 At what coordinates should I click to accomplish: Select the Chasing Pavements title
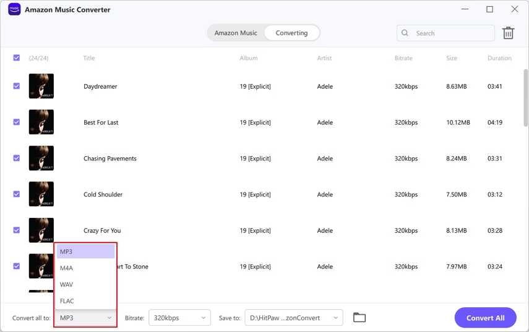point(110,159)
